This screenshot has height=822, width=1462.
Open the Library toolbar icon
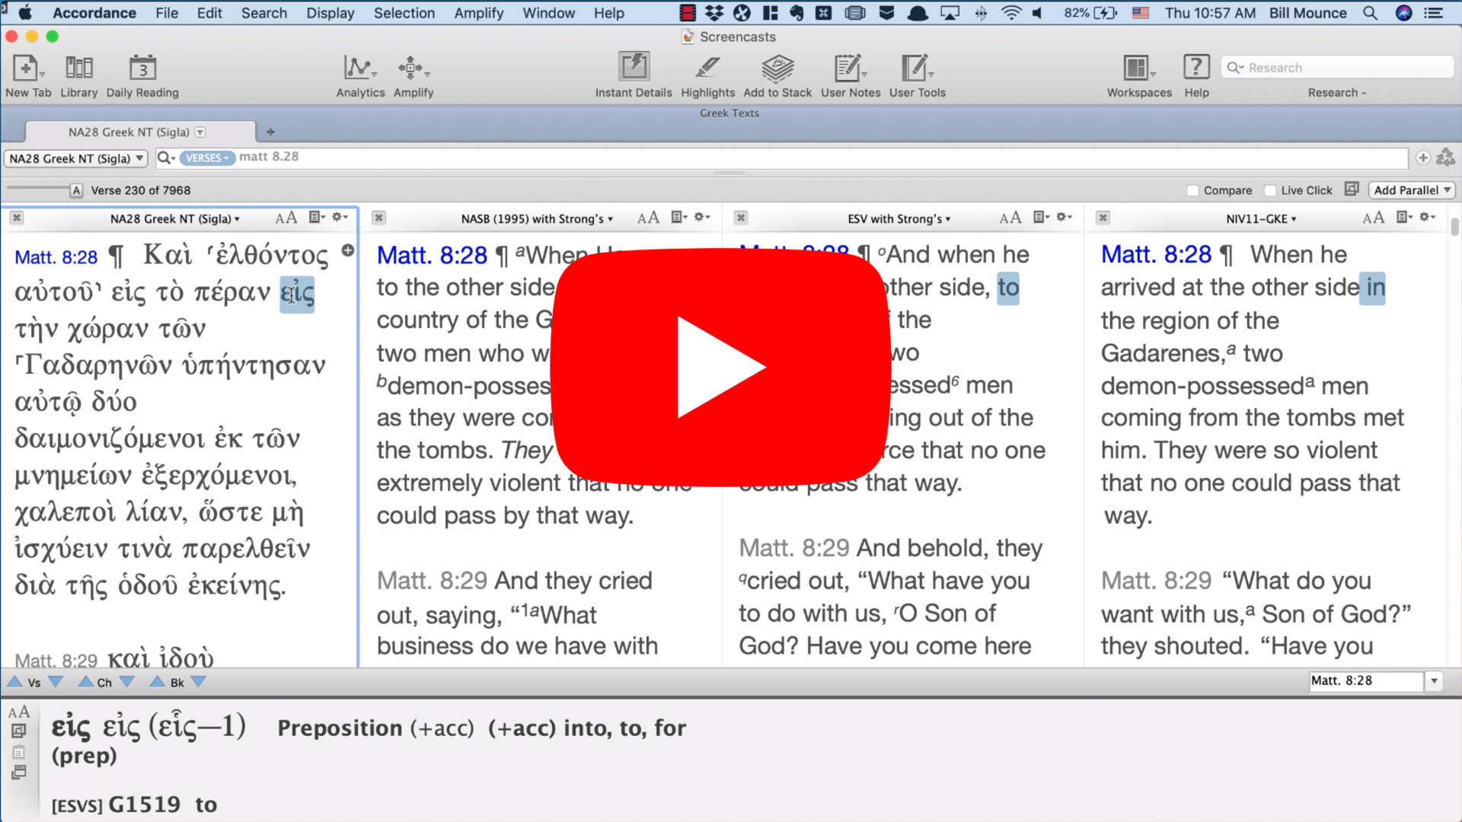click(78, 68)
